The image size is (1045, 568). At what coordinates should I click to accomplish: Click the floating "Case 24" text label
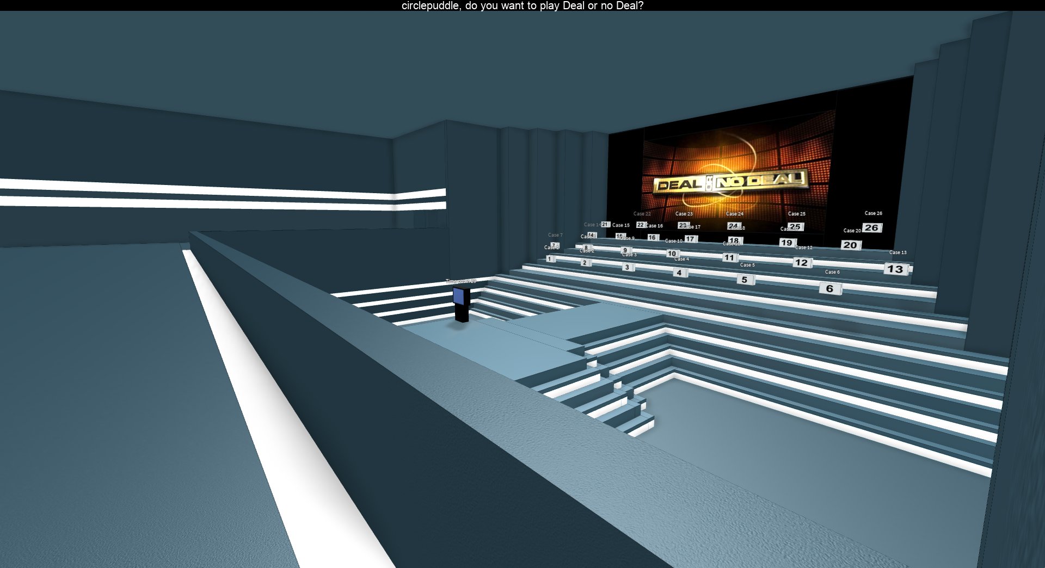coord(735,214)
